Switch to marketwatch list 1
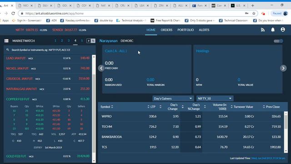The height and width of the screenshot is (164, 291). 55,41
